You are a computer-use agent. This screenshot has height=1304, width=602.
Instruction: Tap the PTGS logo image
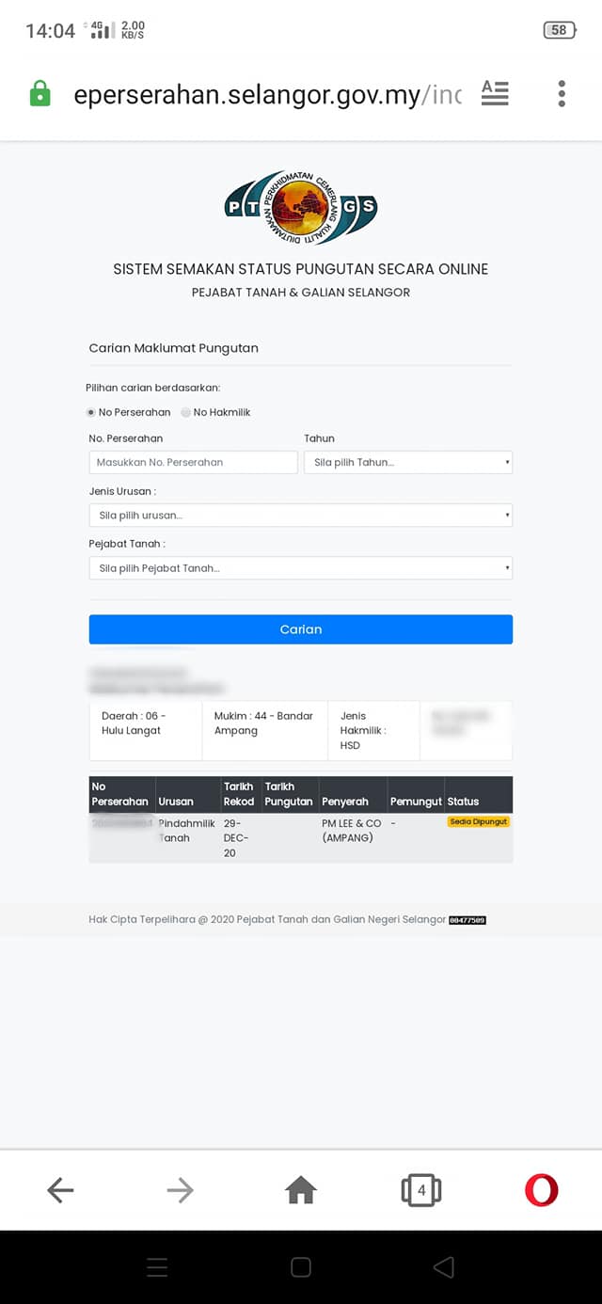click(x=301, y=208)
